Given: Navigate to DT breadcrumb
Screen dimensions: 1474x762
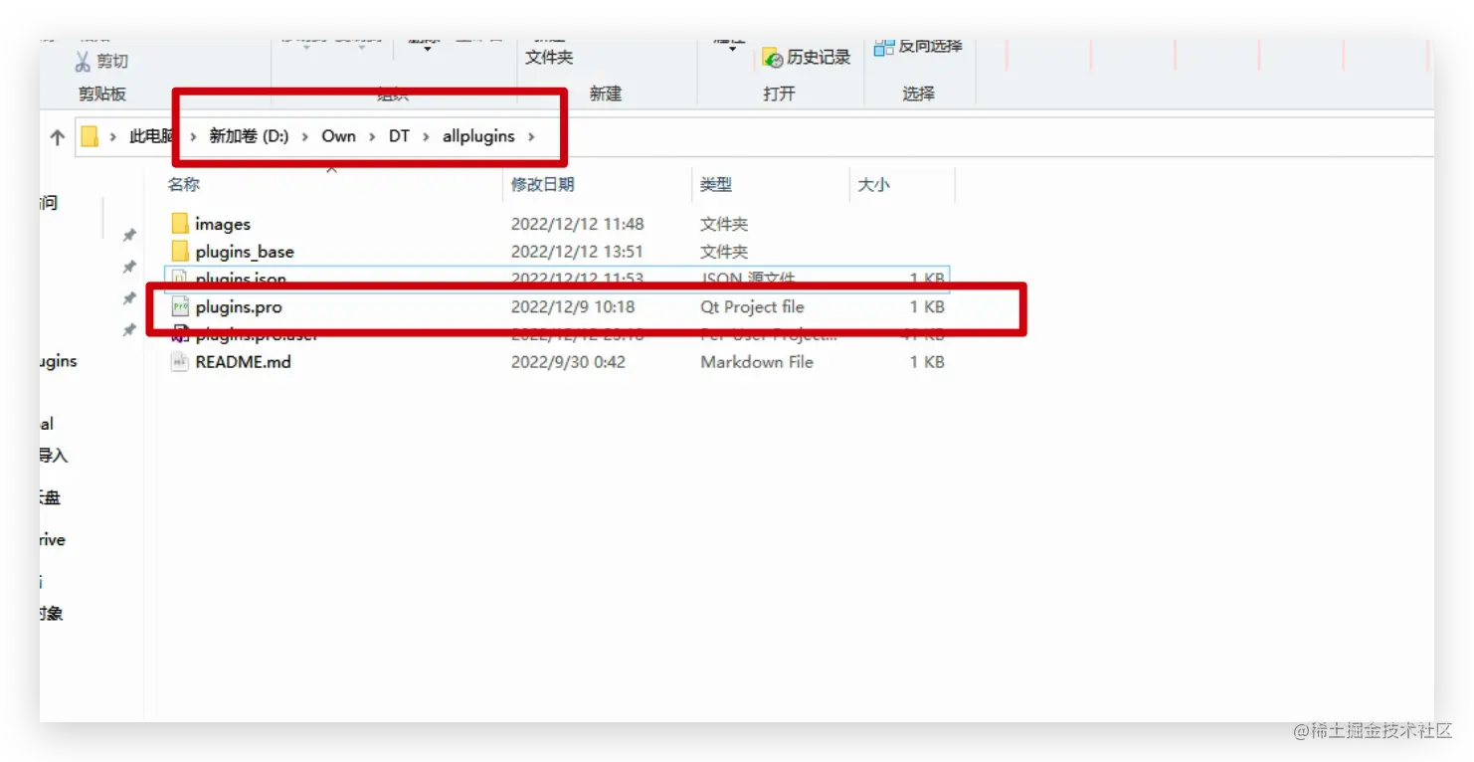Looking at the screenshot, I should [x=399, y=136].
